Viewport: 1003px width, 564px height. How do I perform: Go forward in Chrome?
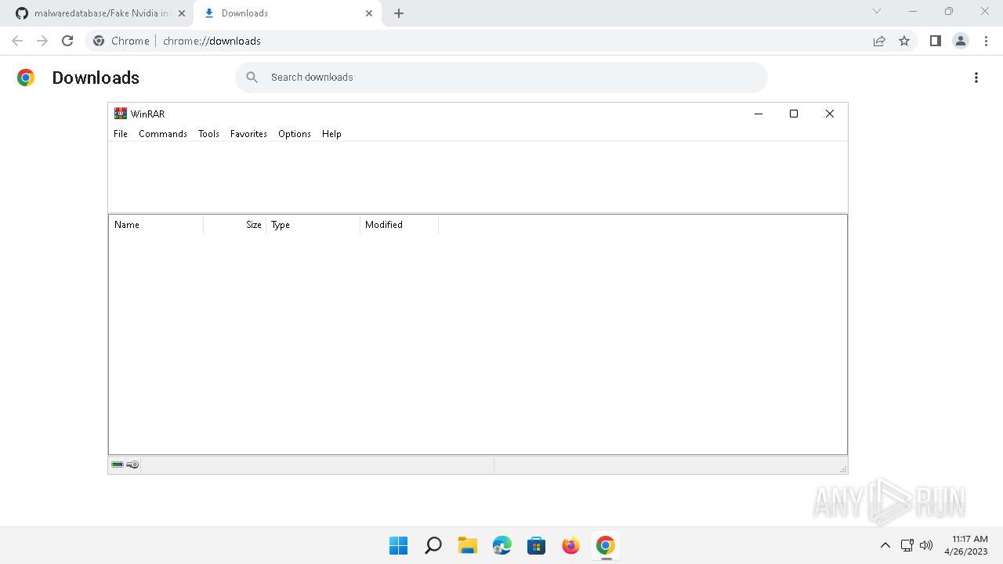pyautogui.click(x=42, y=41)
